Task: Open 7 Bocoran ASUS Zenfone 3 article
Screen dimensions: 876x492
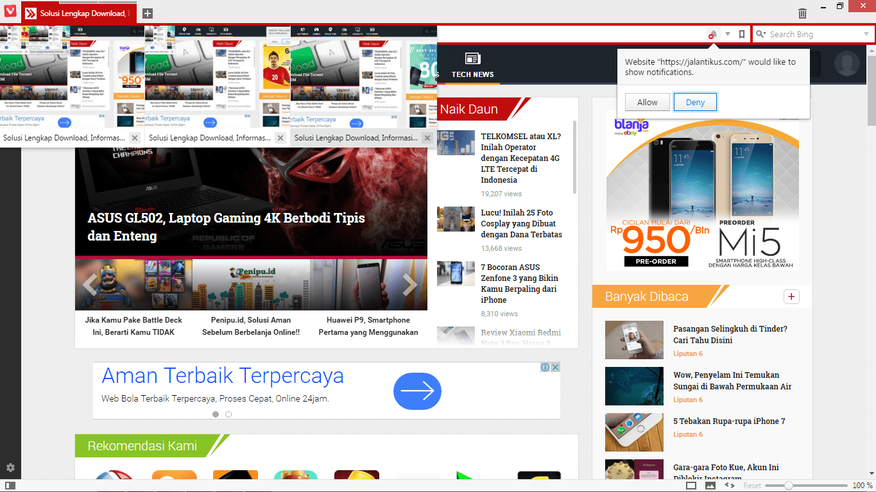Action: click(520, 284)
